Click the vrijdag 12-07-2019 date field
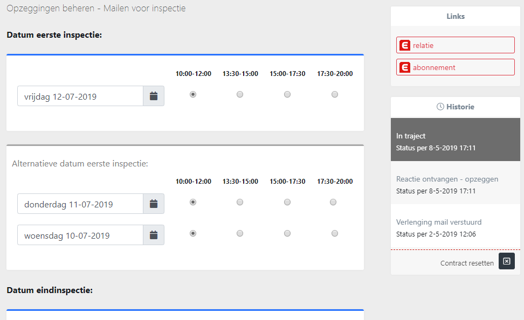The width and height of the screenshot is (524, 320). pyautogui.click(x=80, y=96)
